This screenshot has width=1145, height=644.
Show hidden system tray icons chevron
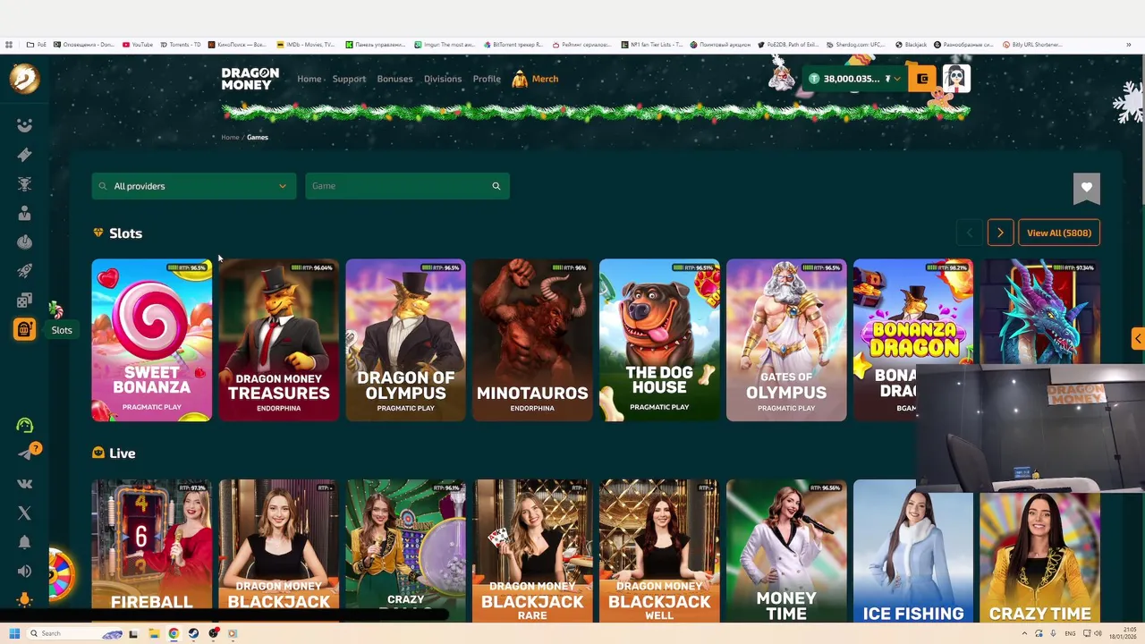(x=1024, y=633)
